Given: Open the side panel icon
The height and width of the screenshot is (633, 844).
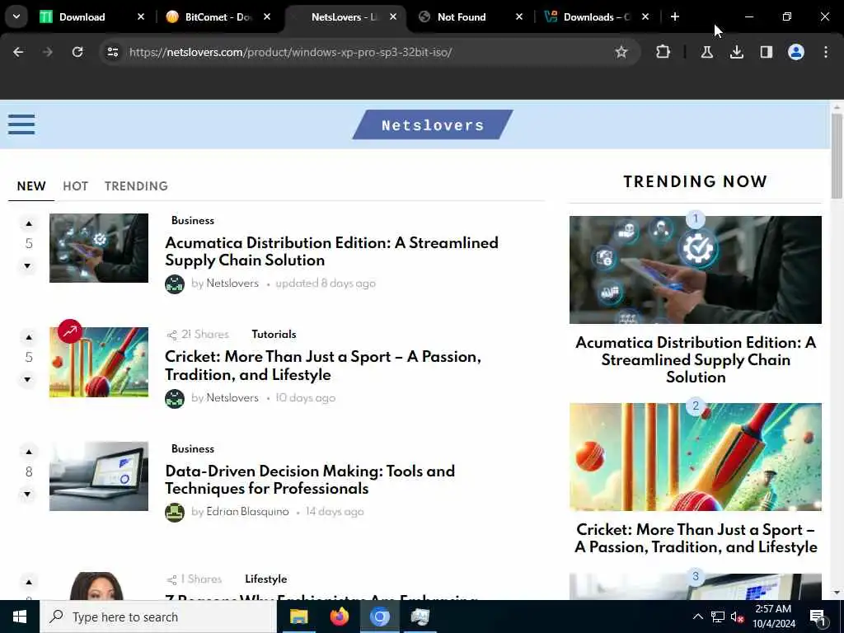Looking at the screenshot, I should click(x=766, y=52).
